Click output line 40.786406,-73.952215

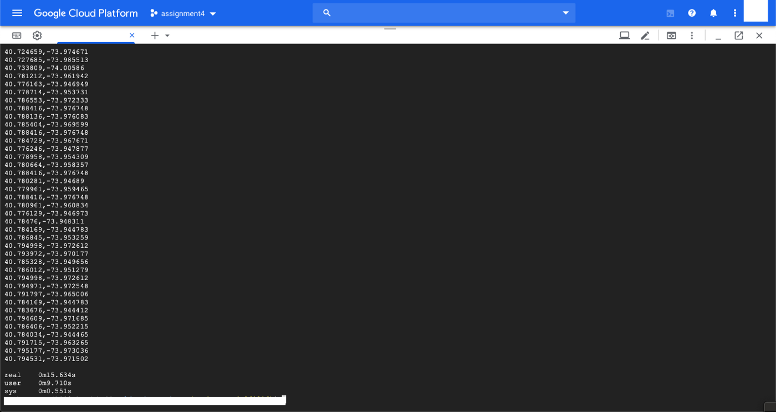[47, 327]
